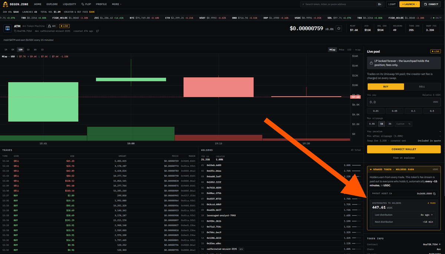The image size is (445, 254).
Task: Select the 1D chart timeframe
Action: pyautogui.click(x=42, y=49)
